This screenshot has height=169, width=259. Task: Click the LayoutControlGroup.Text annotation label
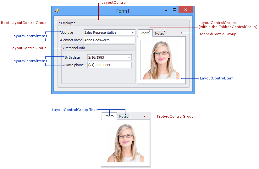point(74,110)
